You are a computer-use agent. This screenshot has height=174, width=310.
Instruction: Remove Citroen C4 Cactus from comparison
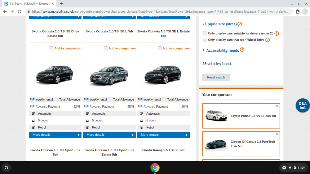(277, 134)
